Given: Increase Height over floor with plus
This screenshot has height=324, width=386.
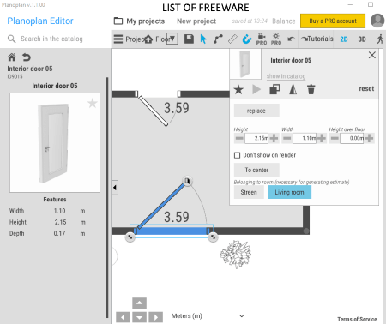Looking at the screenshot, I should (x=369, y=139).
